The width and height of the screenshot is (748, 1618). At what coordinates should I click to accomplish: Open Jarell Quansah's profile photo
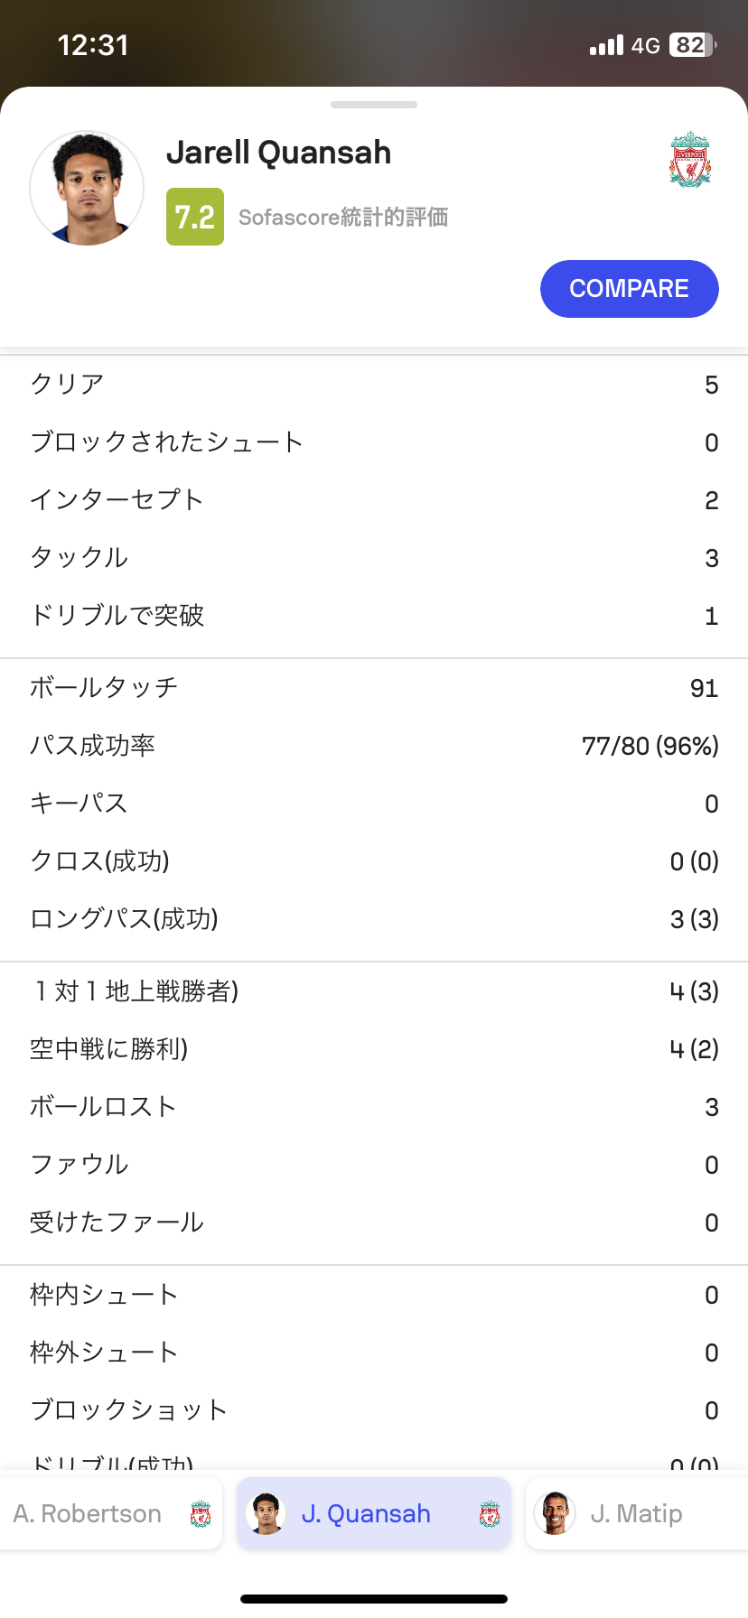87,189
